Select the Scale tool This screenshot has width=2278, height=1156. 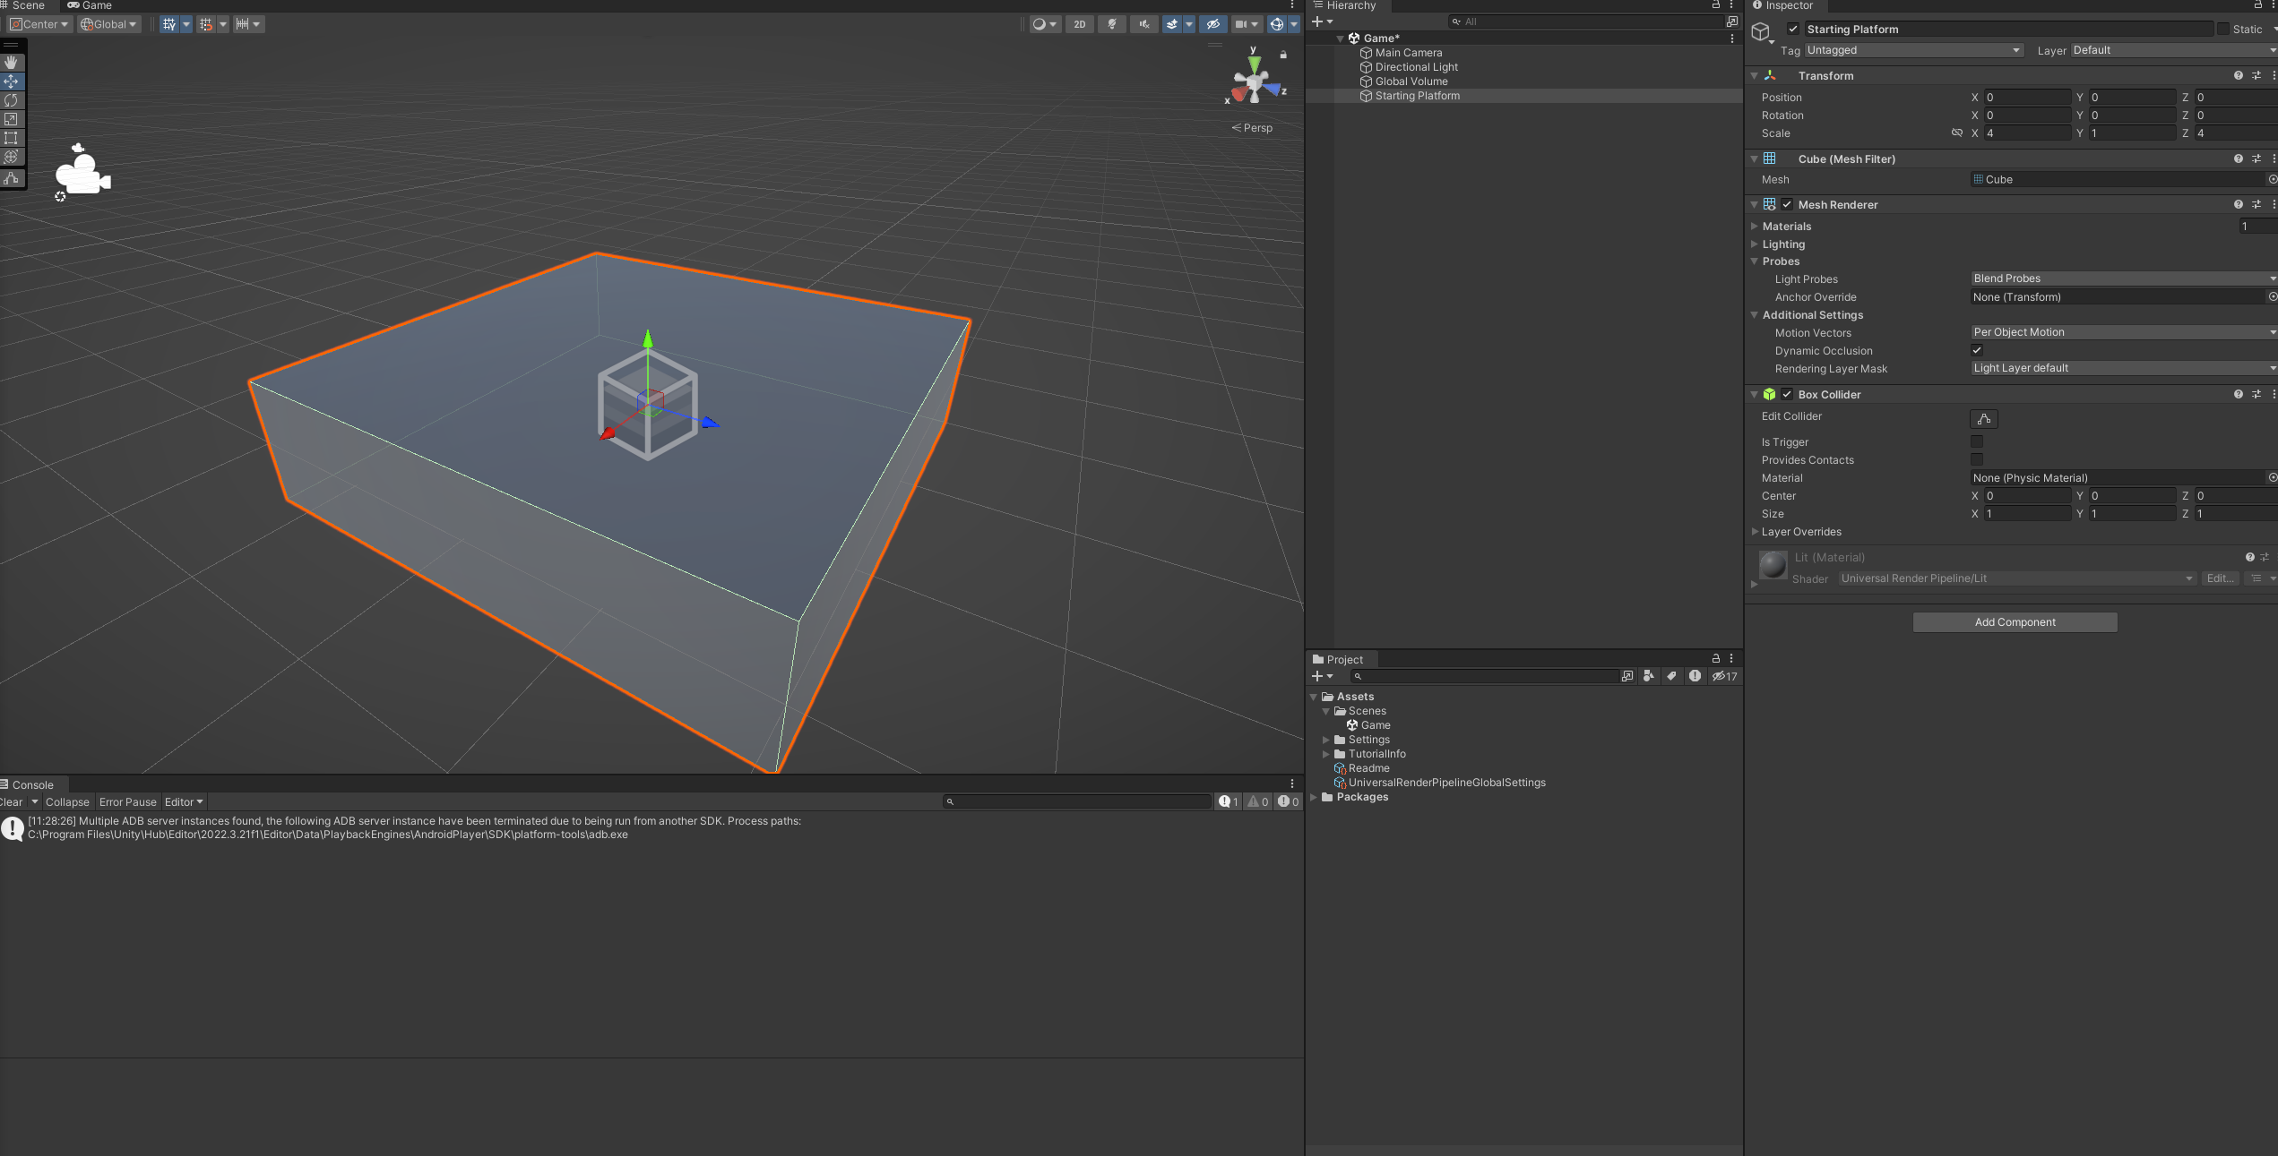click(11, 119)
